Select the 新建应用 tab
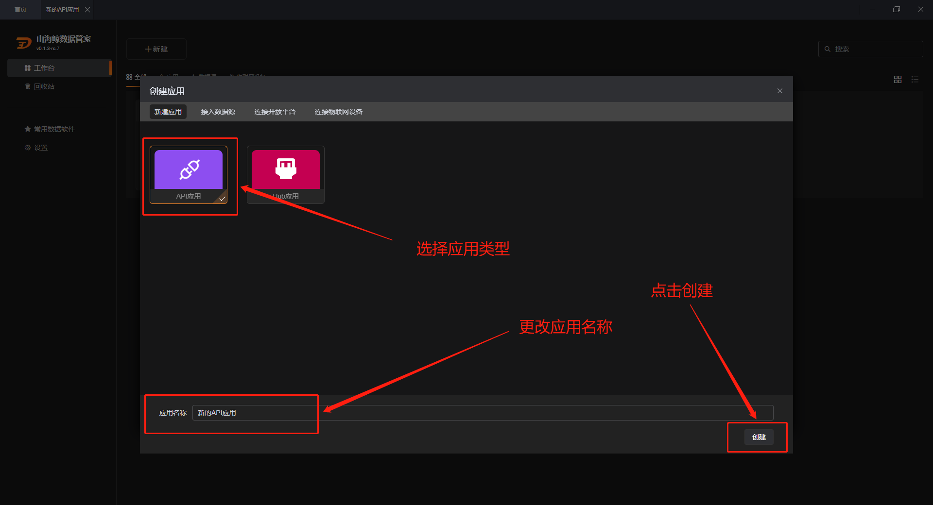 point(168,112)
